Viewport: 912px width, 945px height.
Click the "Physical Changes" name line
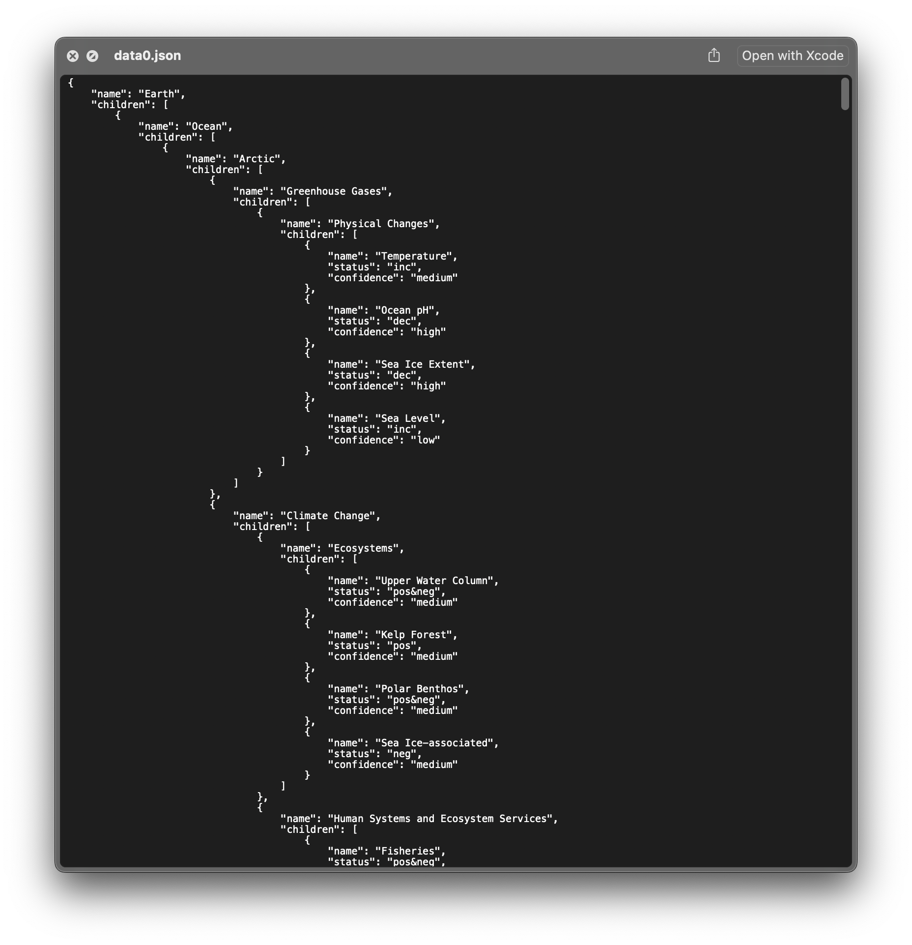(360, 224)
